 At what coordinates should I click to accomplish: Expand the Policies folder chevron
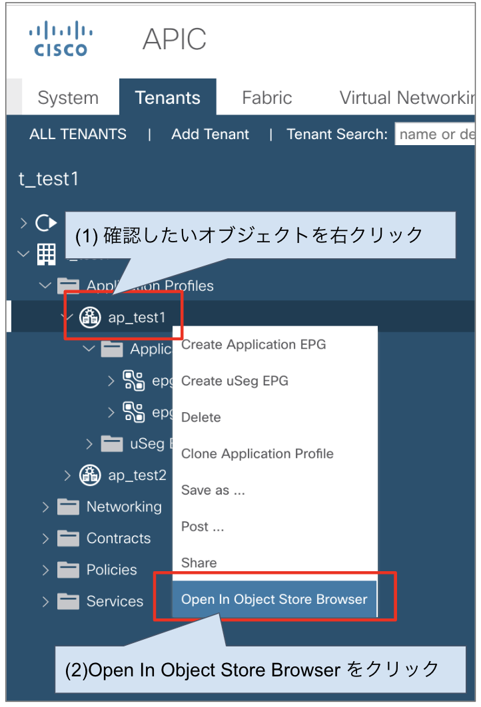(x=45, y=570)
